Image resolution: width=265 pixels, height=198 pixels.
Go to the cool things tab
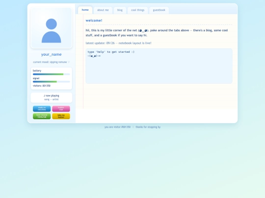point(138,10)
